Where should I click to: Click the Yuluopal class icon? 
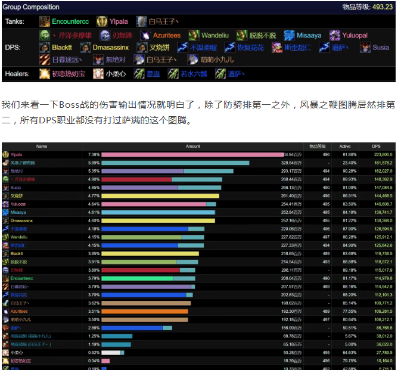[335, 35]
